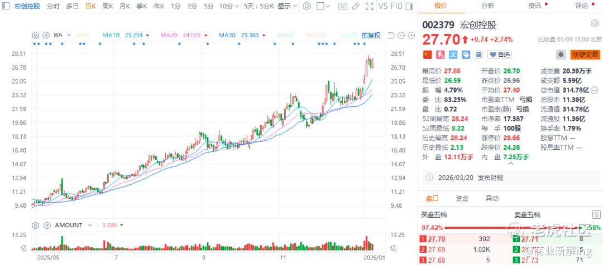Take a chart screenshot with camera icon
The width and height of the screenshot is (603, 265).
342,6
